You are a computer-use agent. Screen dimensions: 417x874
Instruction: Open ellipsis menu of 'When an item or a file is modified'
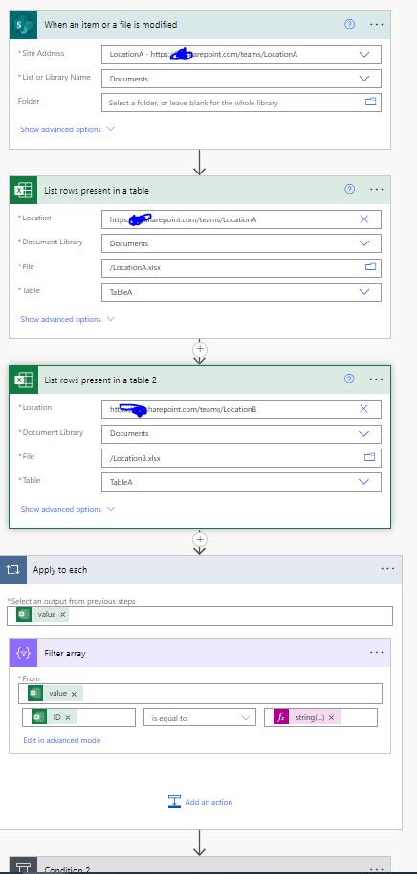coord(377,25)
